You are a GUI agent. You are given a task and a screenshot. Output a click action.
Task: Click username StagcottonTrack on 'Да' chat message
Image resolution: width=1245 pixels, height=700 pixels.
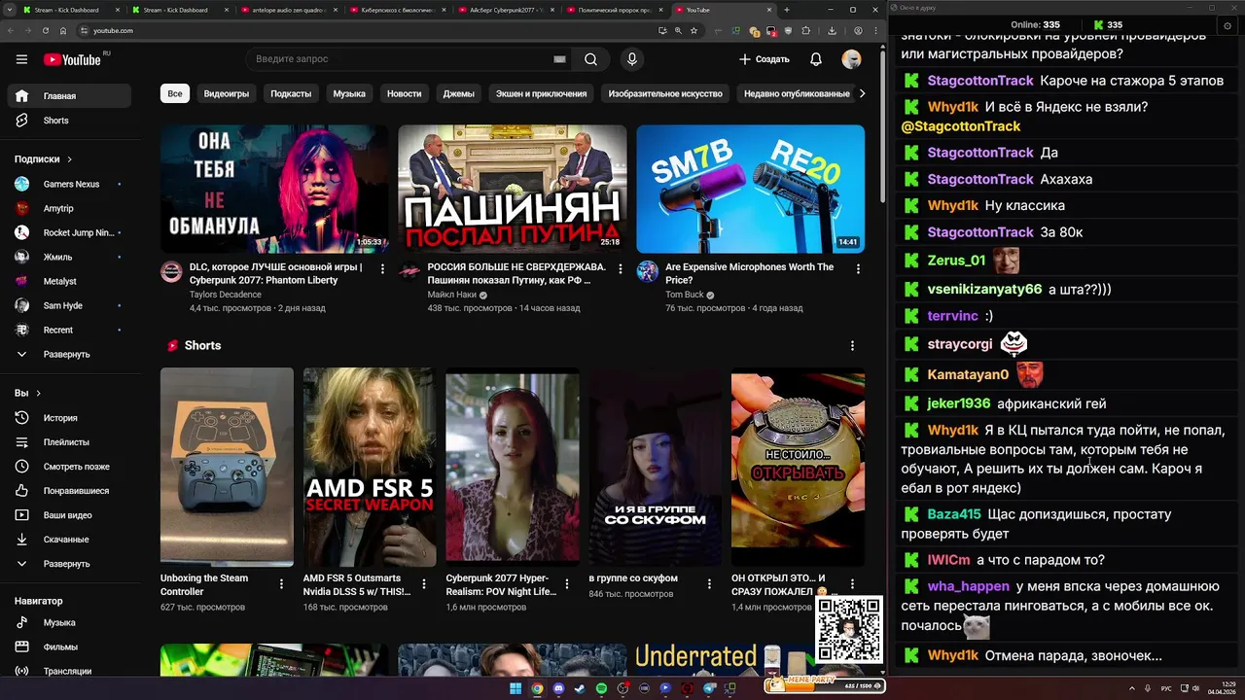click(980, 153)
